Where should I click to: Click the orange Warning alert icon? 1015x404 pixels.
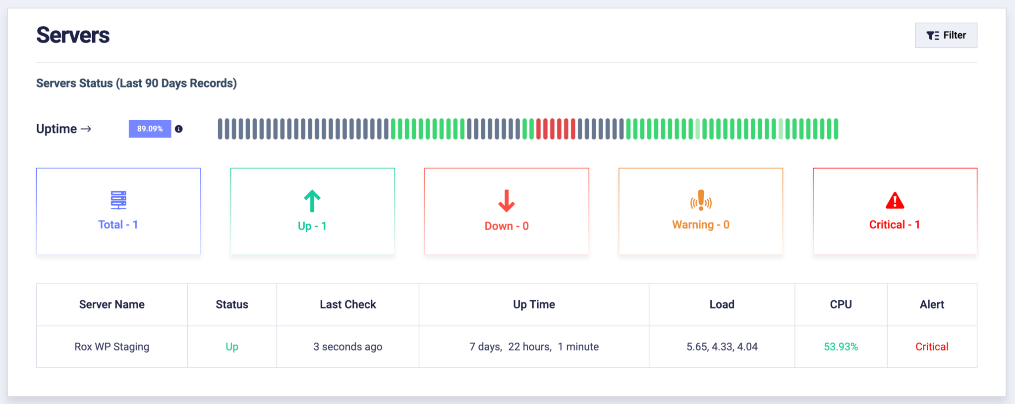pos(701,200)
